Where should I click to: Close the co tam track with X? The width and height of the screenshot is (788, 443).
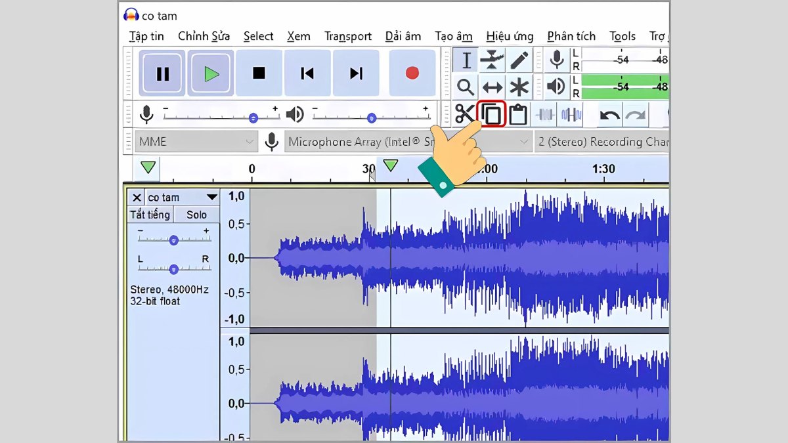(x=136, y=198)
